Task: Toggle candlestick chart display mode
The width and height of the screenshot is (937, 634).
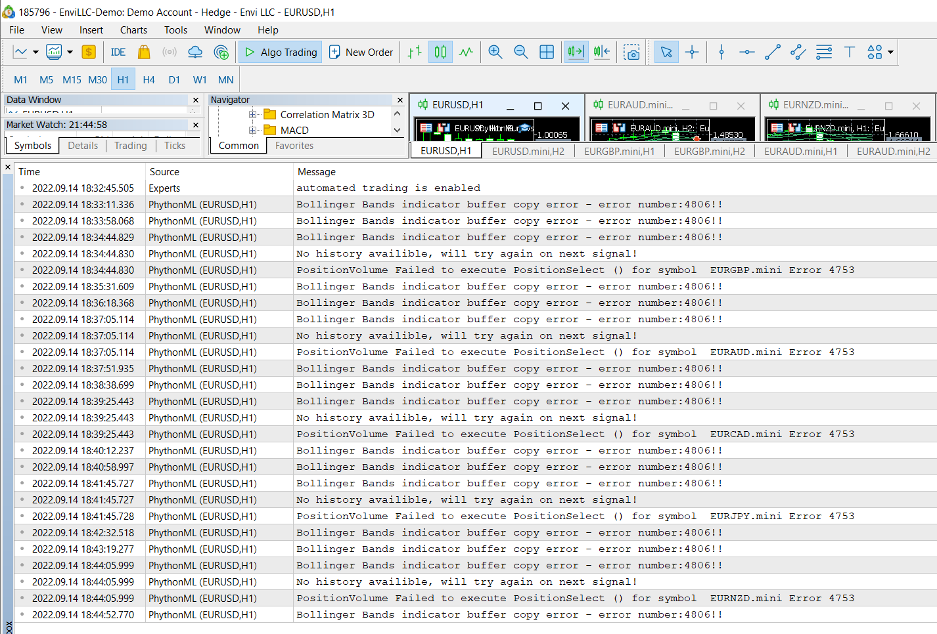Action: (x=440, y=53)
